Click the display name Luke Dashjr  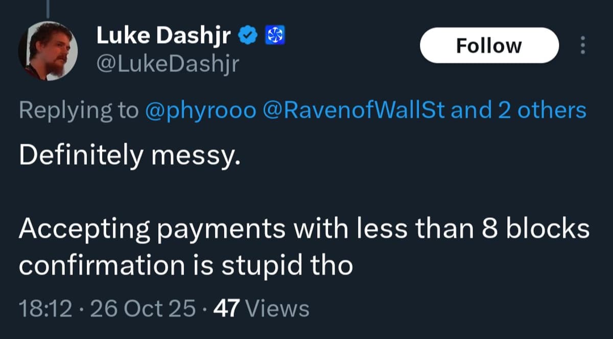tap(164, 36)
